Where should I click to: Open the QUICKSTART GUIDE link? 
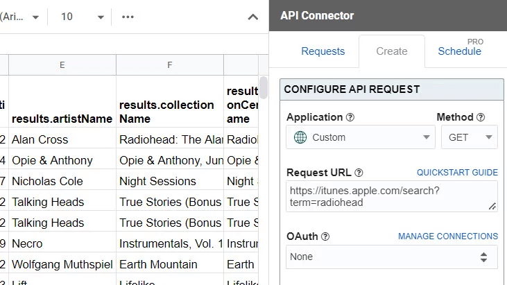click(457, 173)
